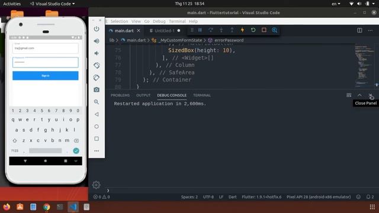Switch to main.dart tab
This screenshot has width=379, height=213.
point(124,31)
